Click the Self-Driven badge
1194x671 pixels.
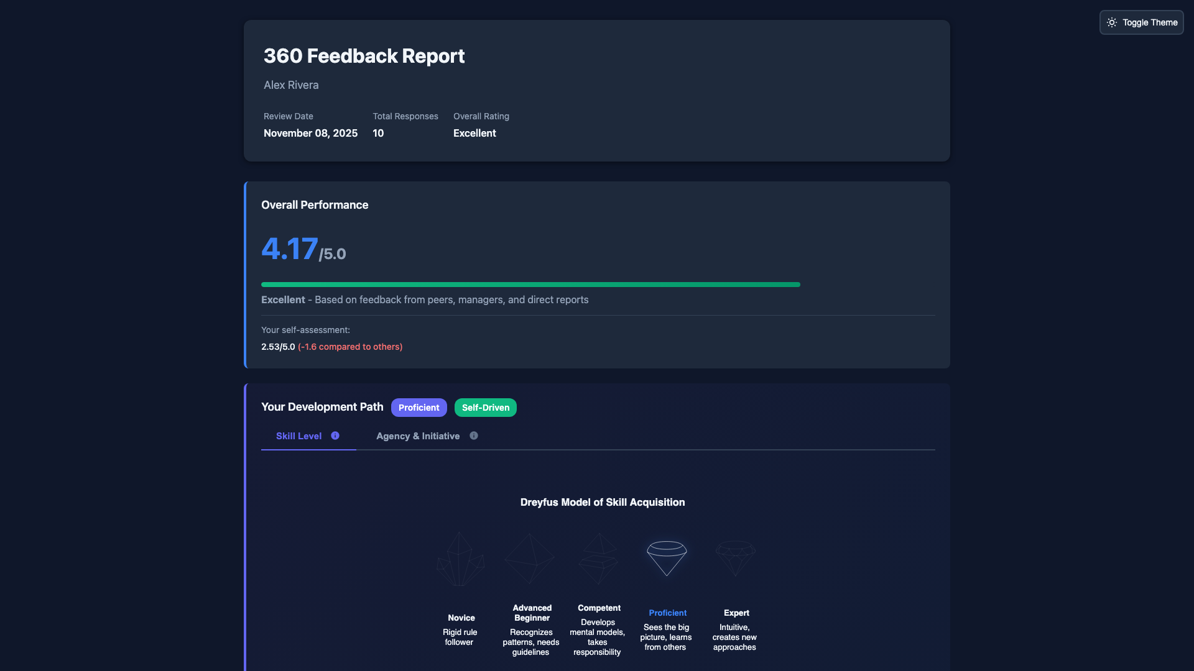485,408
